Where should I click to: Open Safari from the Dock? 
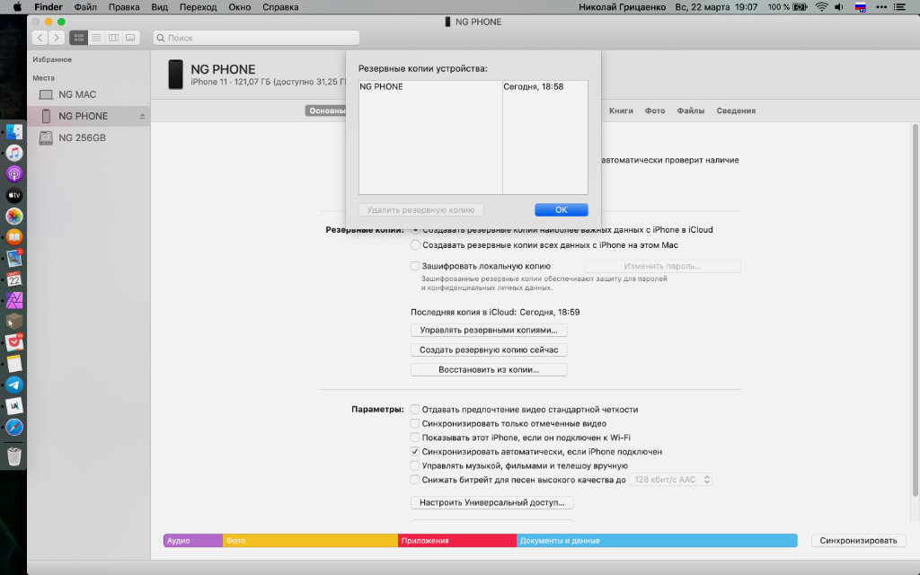click(x=14, y=427)
